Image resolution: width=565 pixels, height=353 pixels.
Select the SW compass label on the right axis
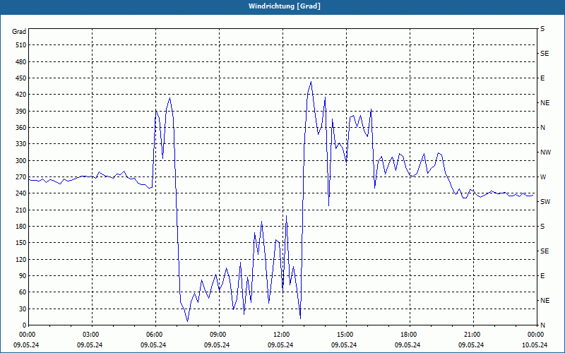coord(545,202)
